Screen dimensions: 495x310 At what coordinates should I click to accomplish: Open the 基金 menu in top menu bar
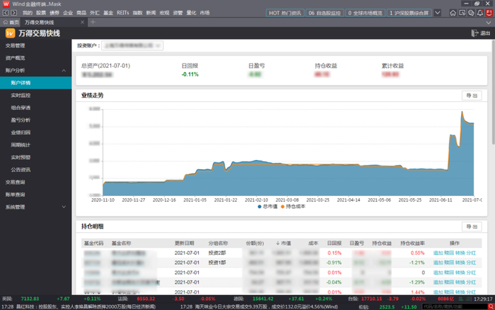[x=107, y=13]
